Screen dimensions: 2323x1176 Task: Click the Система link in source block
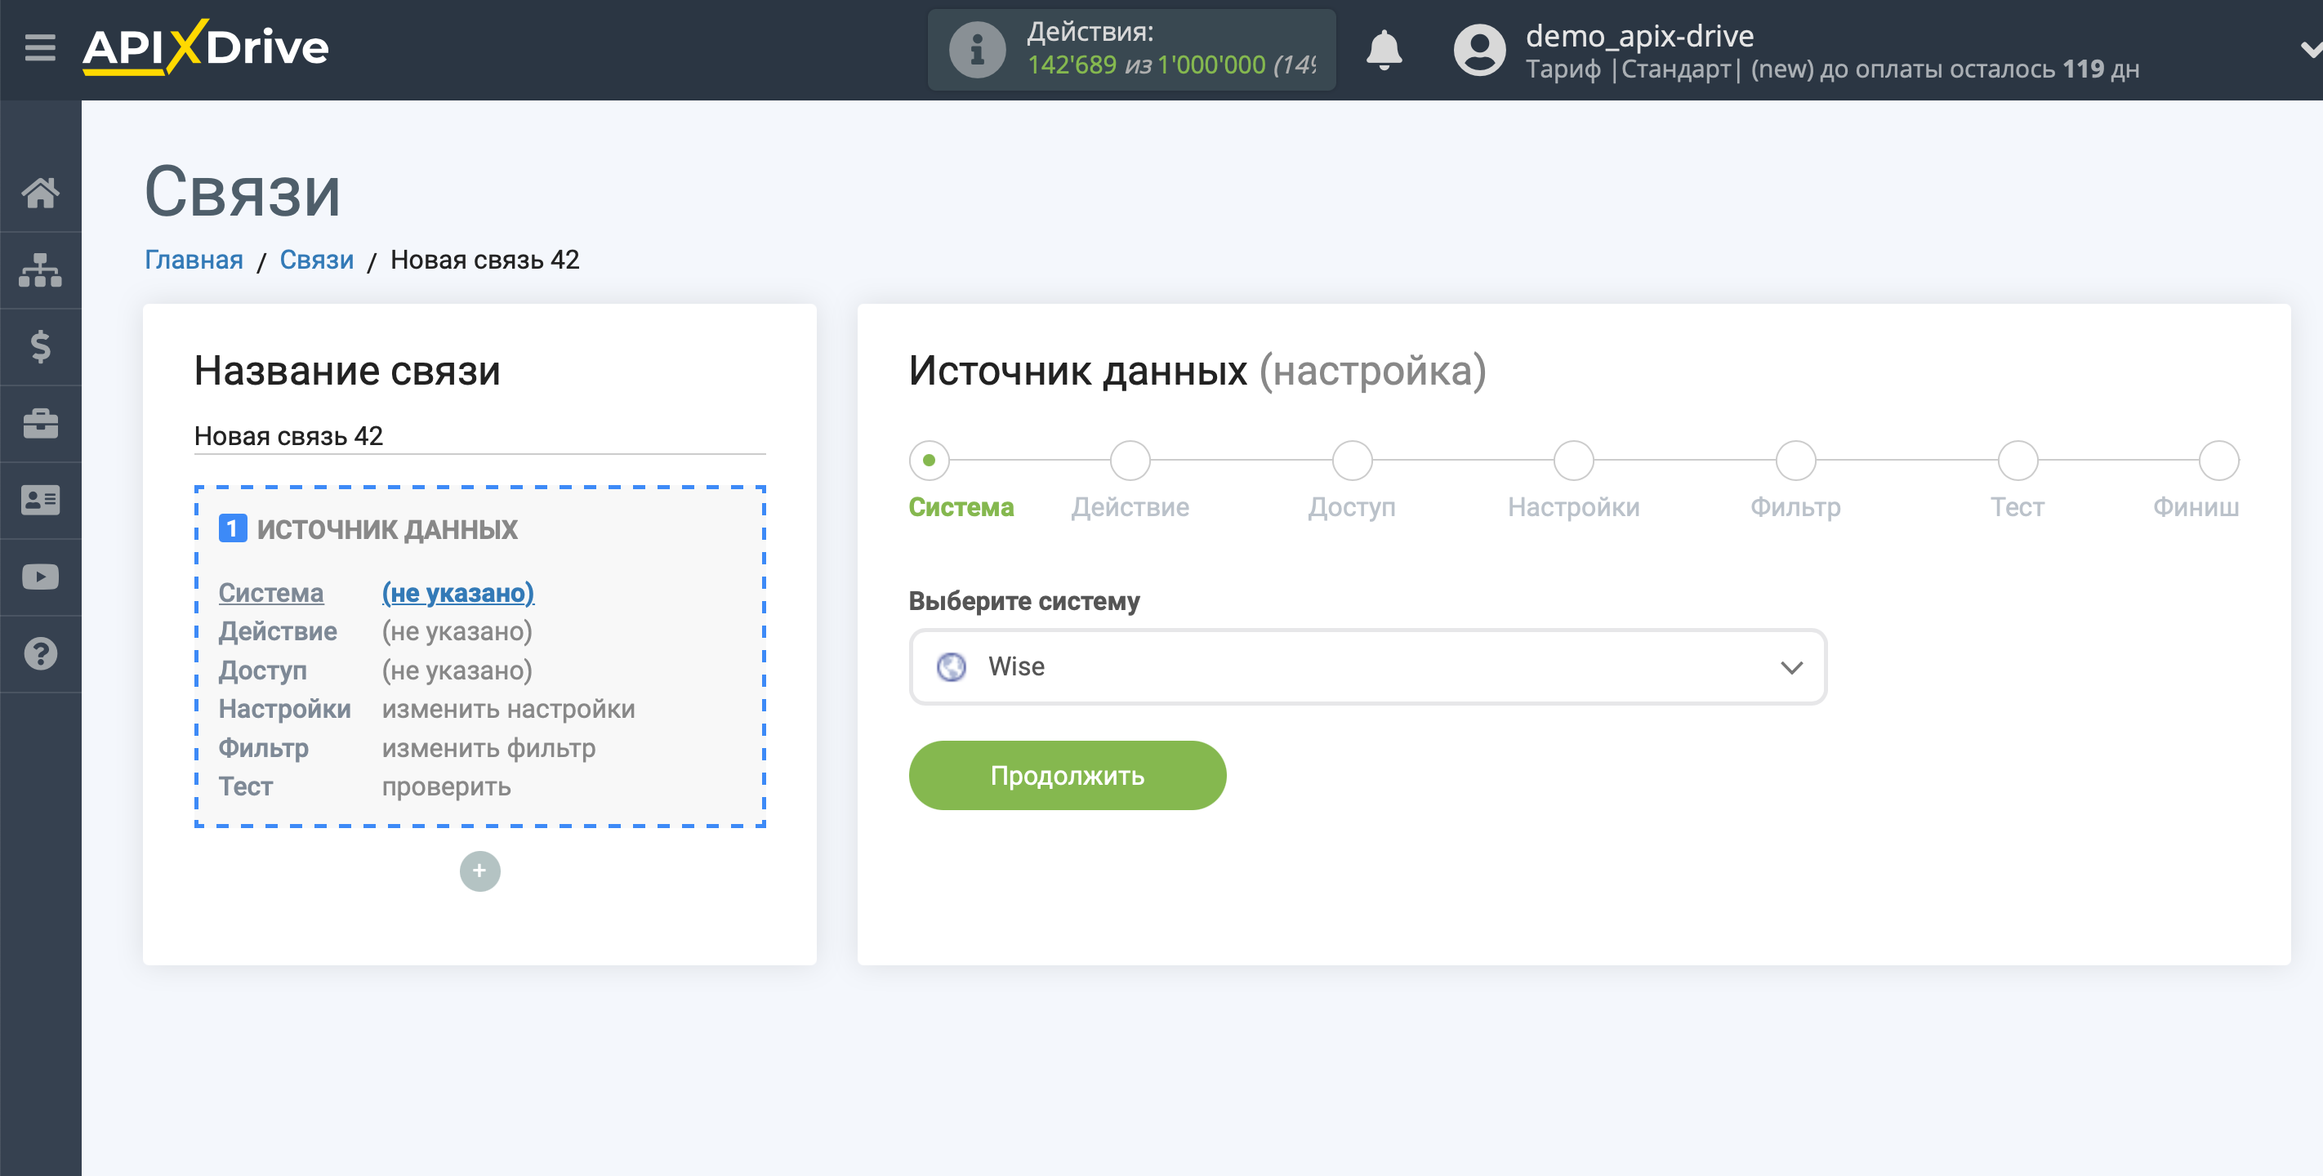coord(270,593)
